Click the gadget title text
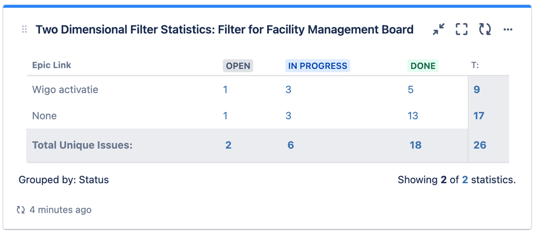The image size is (536, 232). click(225, 29)
